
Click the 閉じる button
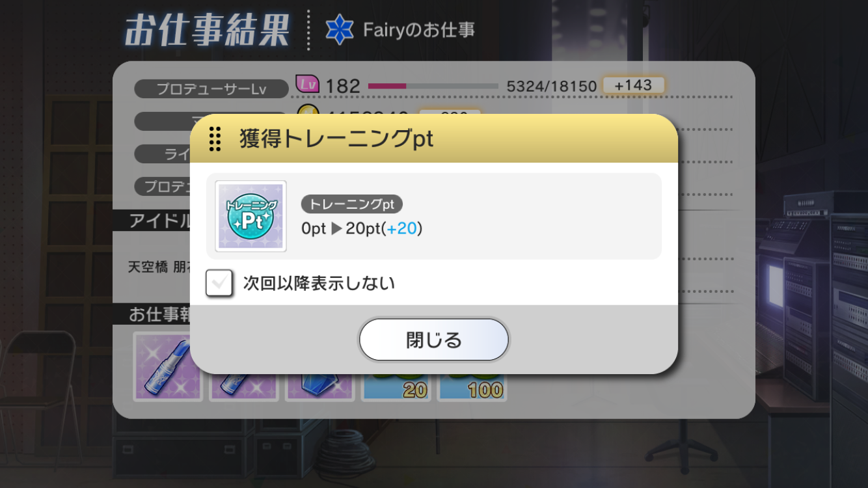tap(433, 340)
